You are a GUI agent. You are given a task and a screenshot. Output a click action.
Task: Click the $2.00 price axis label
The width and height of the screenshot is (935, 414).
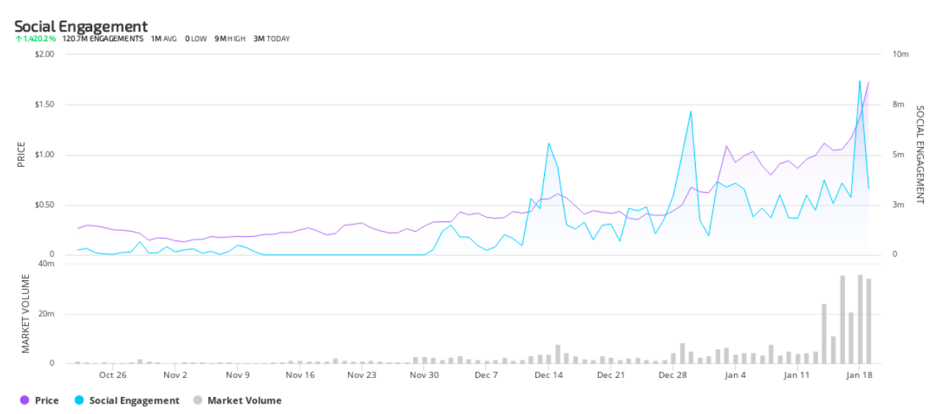[x=44, y=54]
